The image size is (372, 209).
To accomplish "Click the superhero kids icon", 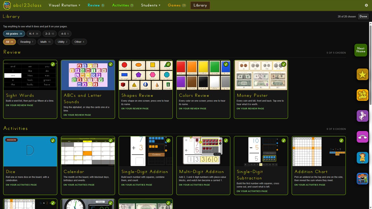I will click(362, 178).
